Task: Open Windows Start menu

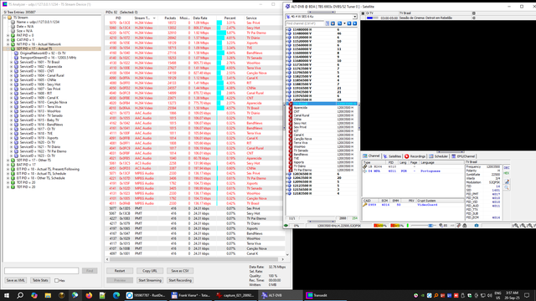Action: point(7,295)
